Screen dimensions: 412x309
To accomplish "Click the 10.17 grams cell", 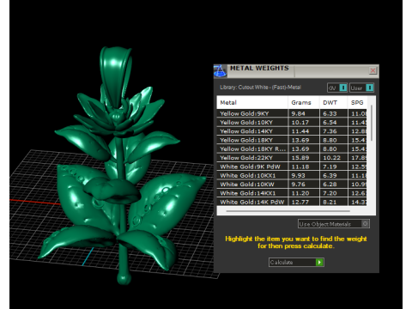I will pos(304,122).
